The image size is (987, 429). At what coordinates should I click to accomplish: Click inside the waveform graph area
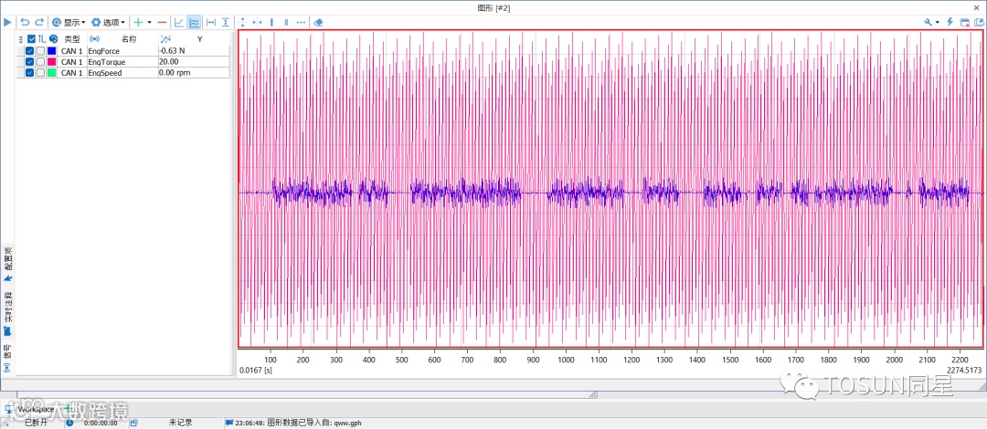pyautogui.click(x=610, y=189)
